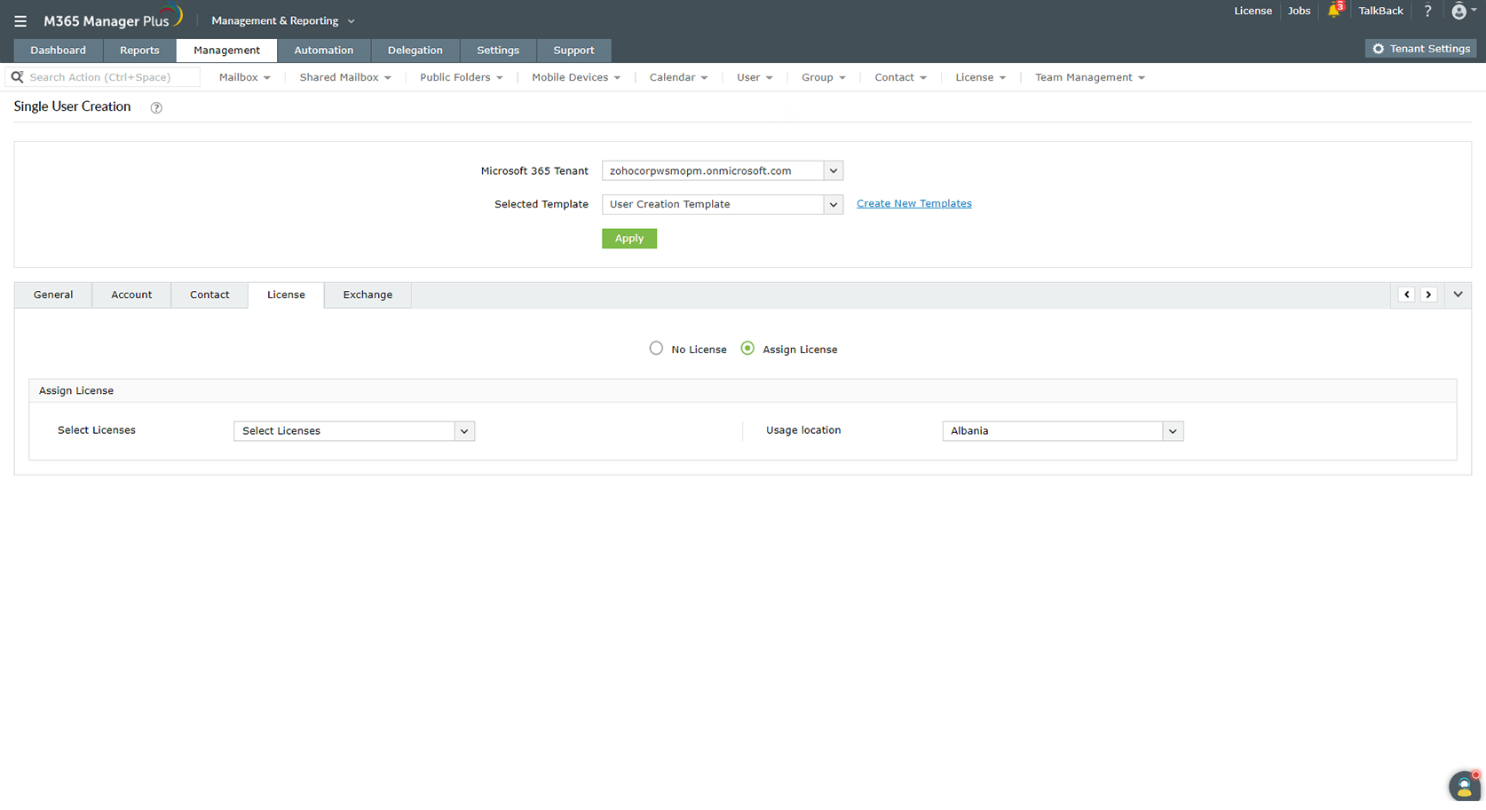
Task: Open the chat assistant icon
Action: tap(1465, 786)
